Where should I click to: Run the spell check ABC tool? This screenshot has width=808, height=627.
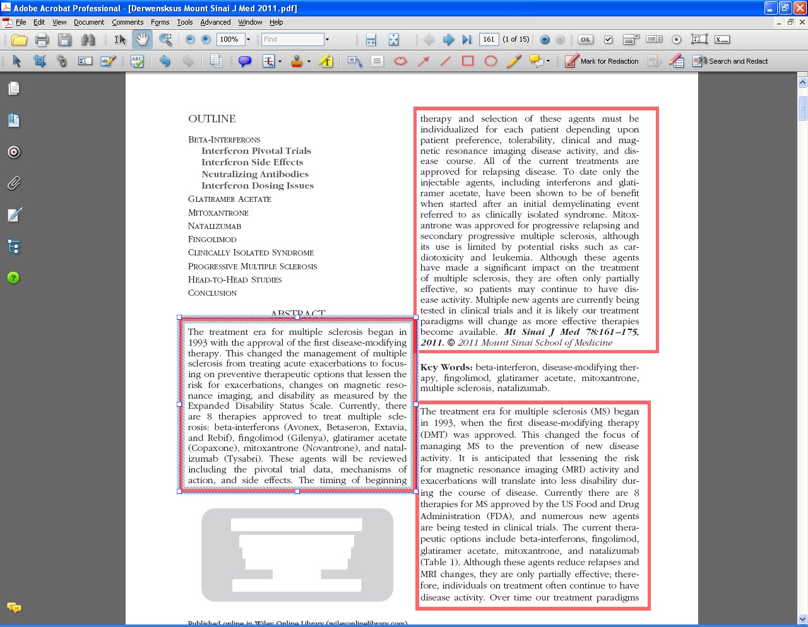(137, 61)
